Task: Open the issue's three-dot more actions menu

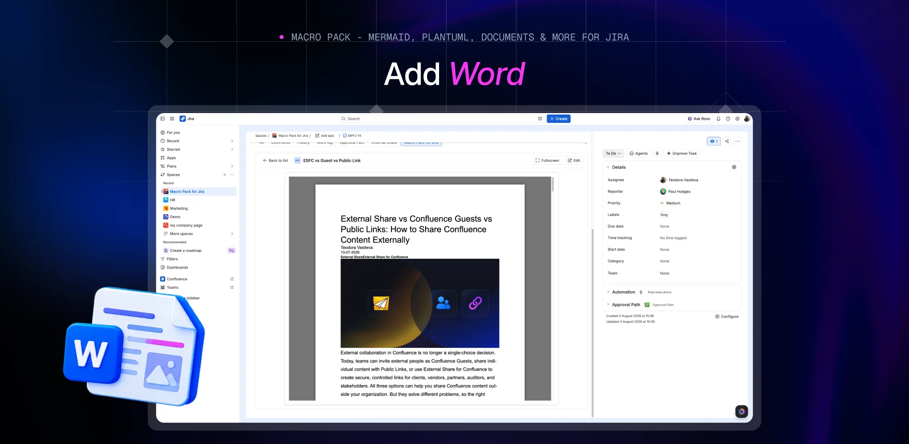Action: point(738,141)
